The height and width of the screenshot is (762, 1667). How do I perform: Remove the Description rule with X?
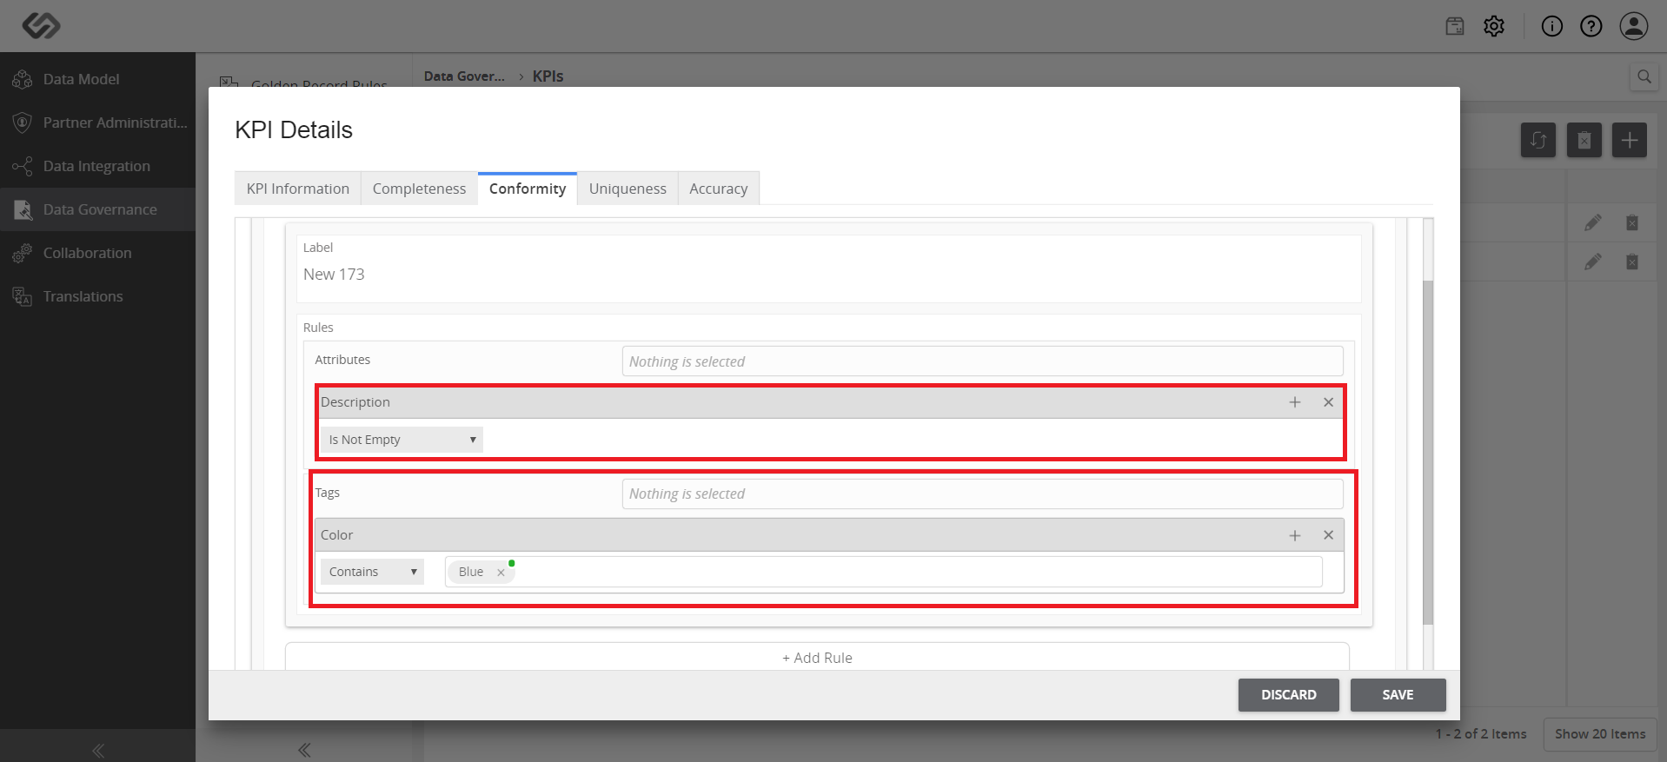pyautogui.click(x=1329, y=402)
